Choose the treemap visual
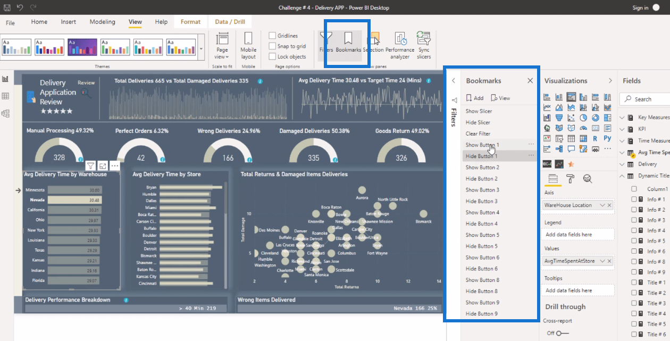This screenshot has width=670, height=341. [x=607, y=118]
